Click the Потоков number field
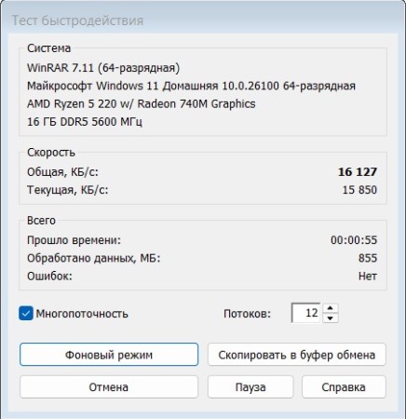Image resolution: width=406 pixels, height=419 pixels. (x=306, y=313)
